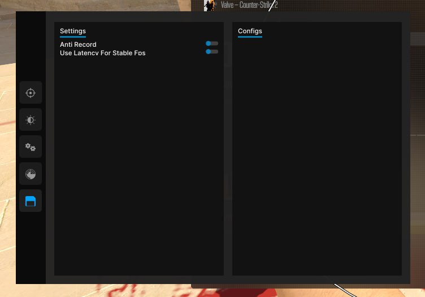Click the circular globe sidebar icon
The image size is (425, 297).
point(31,174)
